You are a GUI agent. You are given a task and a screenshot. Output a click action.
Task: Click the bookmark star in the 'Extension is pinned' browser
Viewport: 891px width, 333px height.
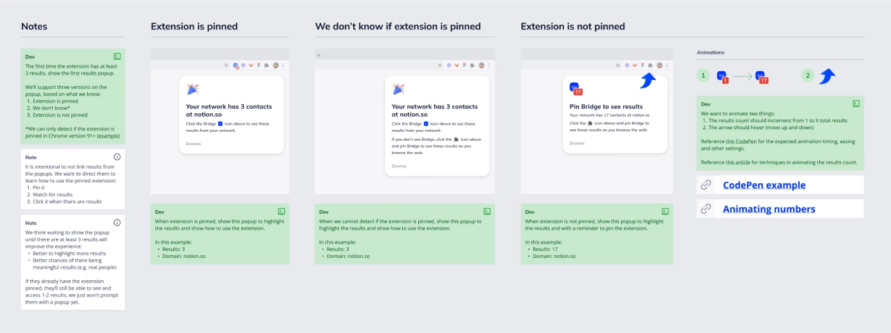226,65
